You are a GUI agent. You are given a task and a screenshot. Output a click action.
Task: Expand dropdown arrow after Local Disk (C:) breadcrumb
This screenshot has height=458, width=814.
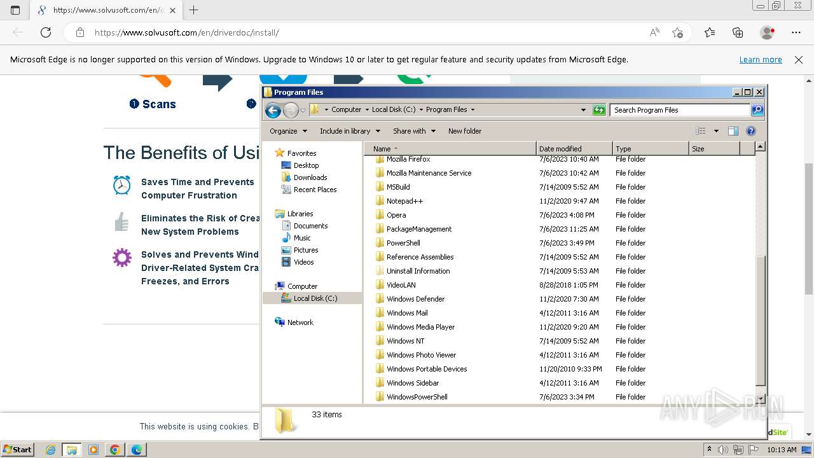pos(421,109)
